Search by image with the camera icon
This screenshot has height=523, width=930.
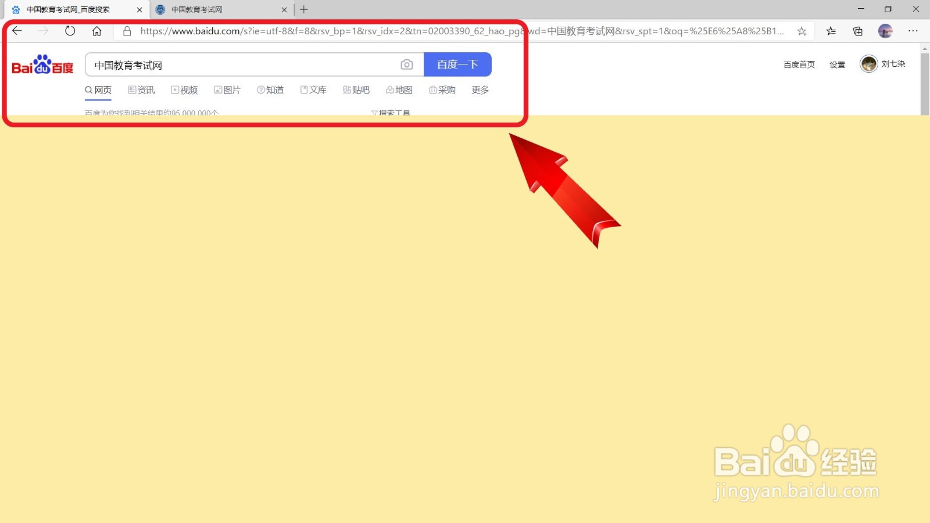(407, 65)
